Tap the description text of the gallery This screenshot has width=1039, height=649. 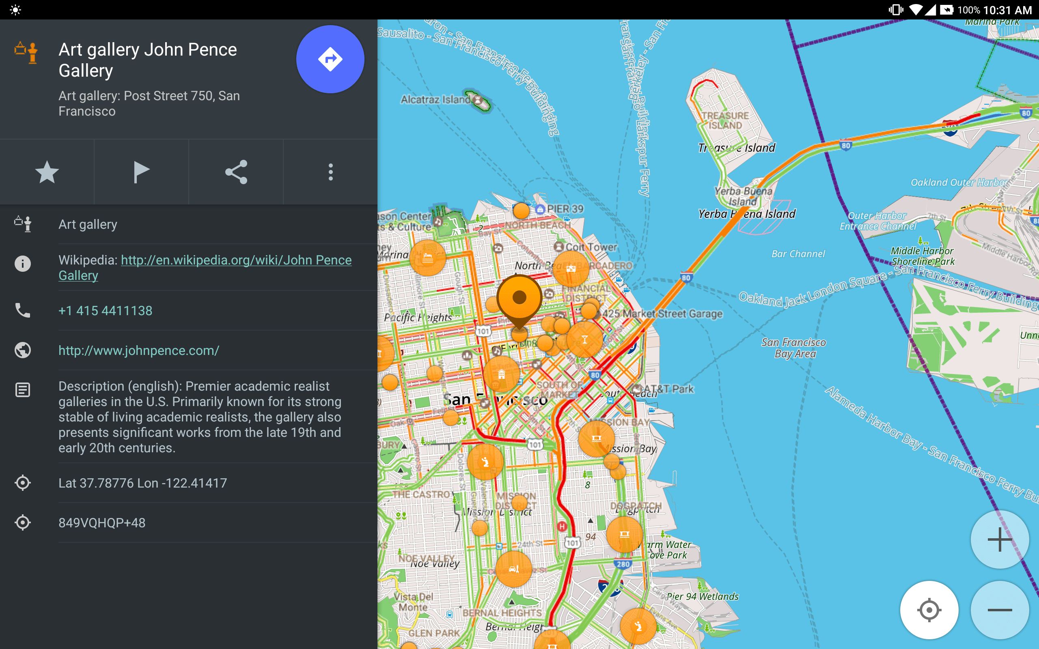200,417
